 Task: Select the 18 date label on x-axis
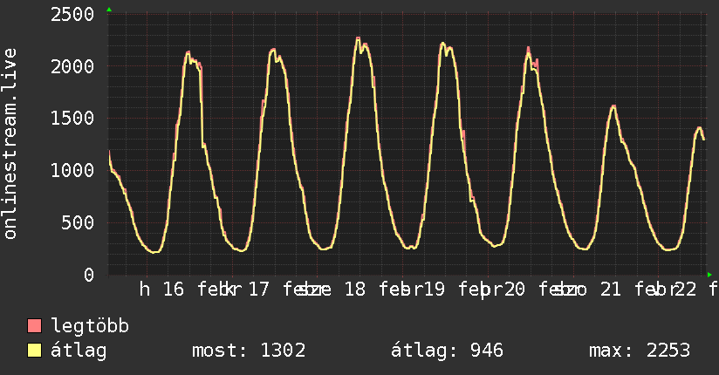click(355, 290)
